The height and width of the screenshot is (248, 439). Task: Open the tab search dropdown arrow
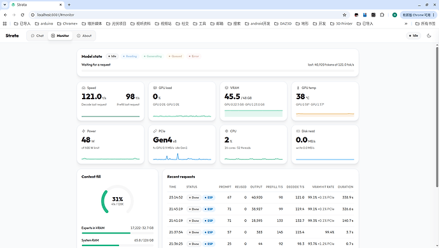(4, 4)
